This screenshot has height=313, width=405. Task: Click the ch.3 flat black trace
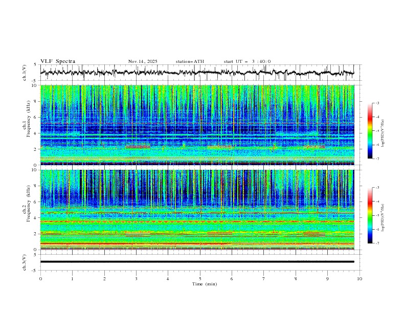point(197,262)
